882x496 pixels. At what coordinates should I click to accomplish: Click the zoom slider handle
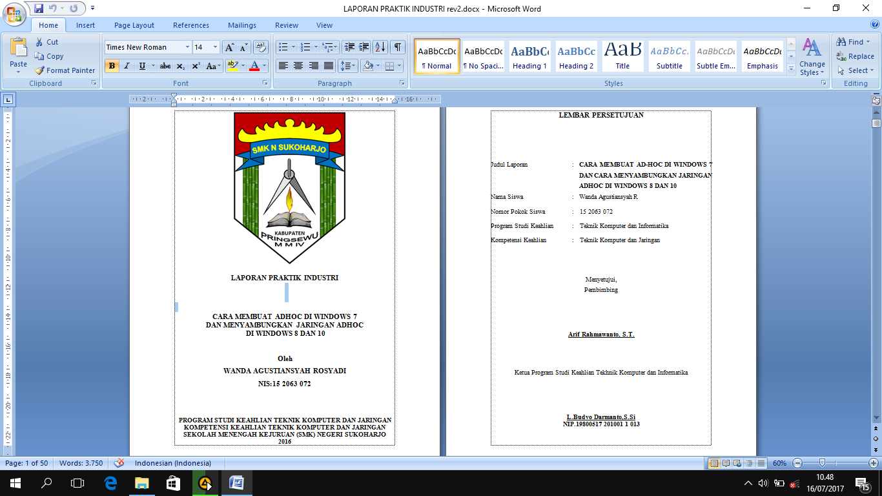(x=821, y=463)
